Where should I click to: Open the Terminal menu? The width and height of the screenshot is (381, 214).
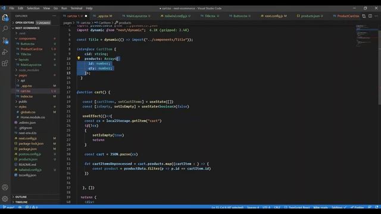(76, 8)
